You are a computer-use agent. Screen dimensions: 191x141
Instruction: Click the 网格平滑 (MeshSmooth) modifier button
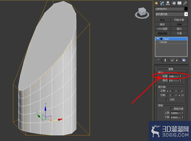179,20
